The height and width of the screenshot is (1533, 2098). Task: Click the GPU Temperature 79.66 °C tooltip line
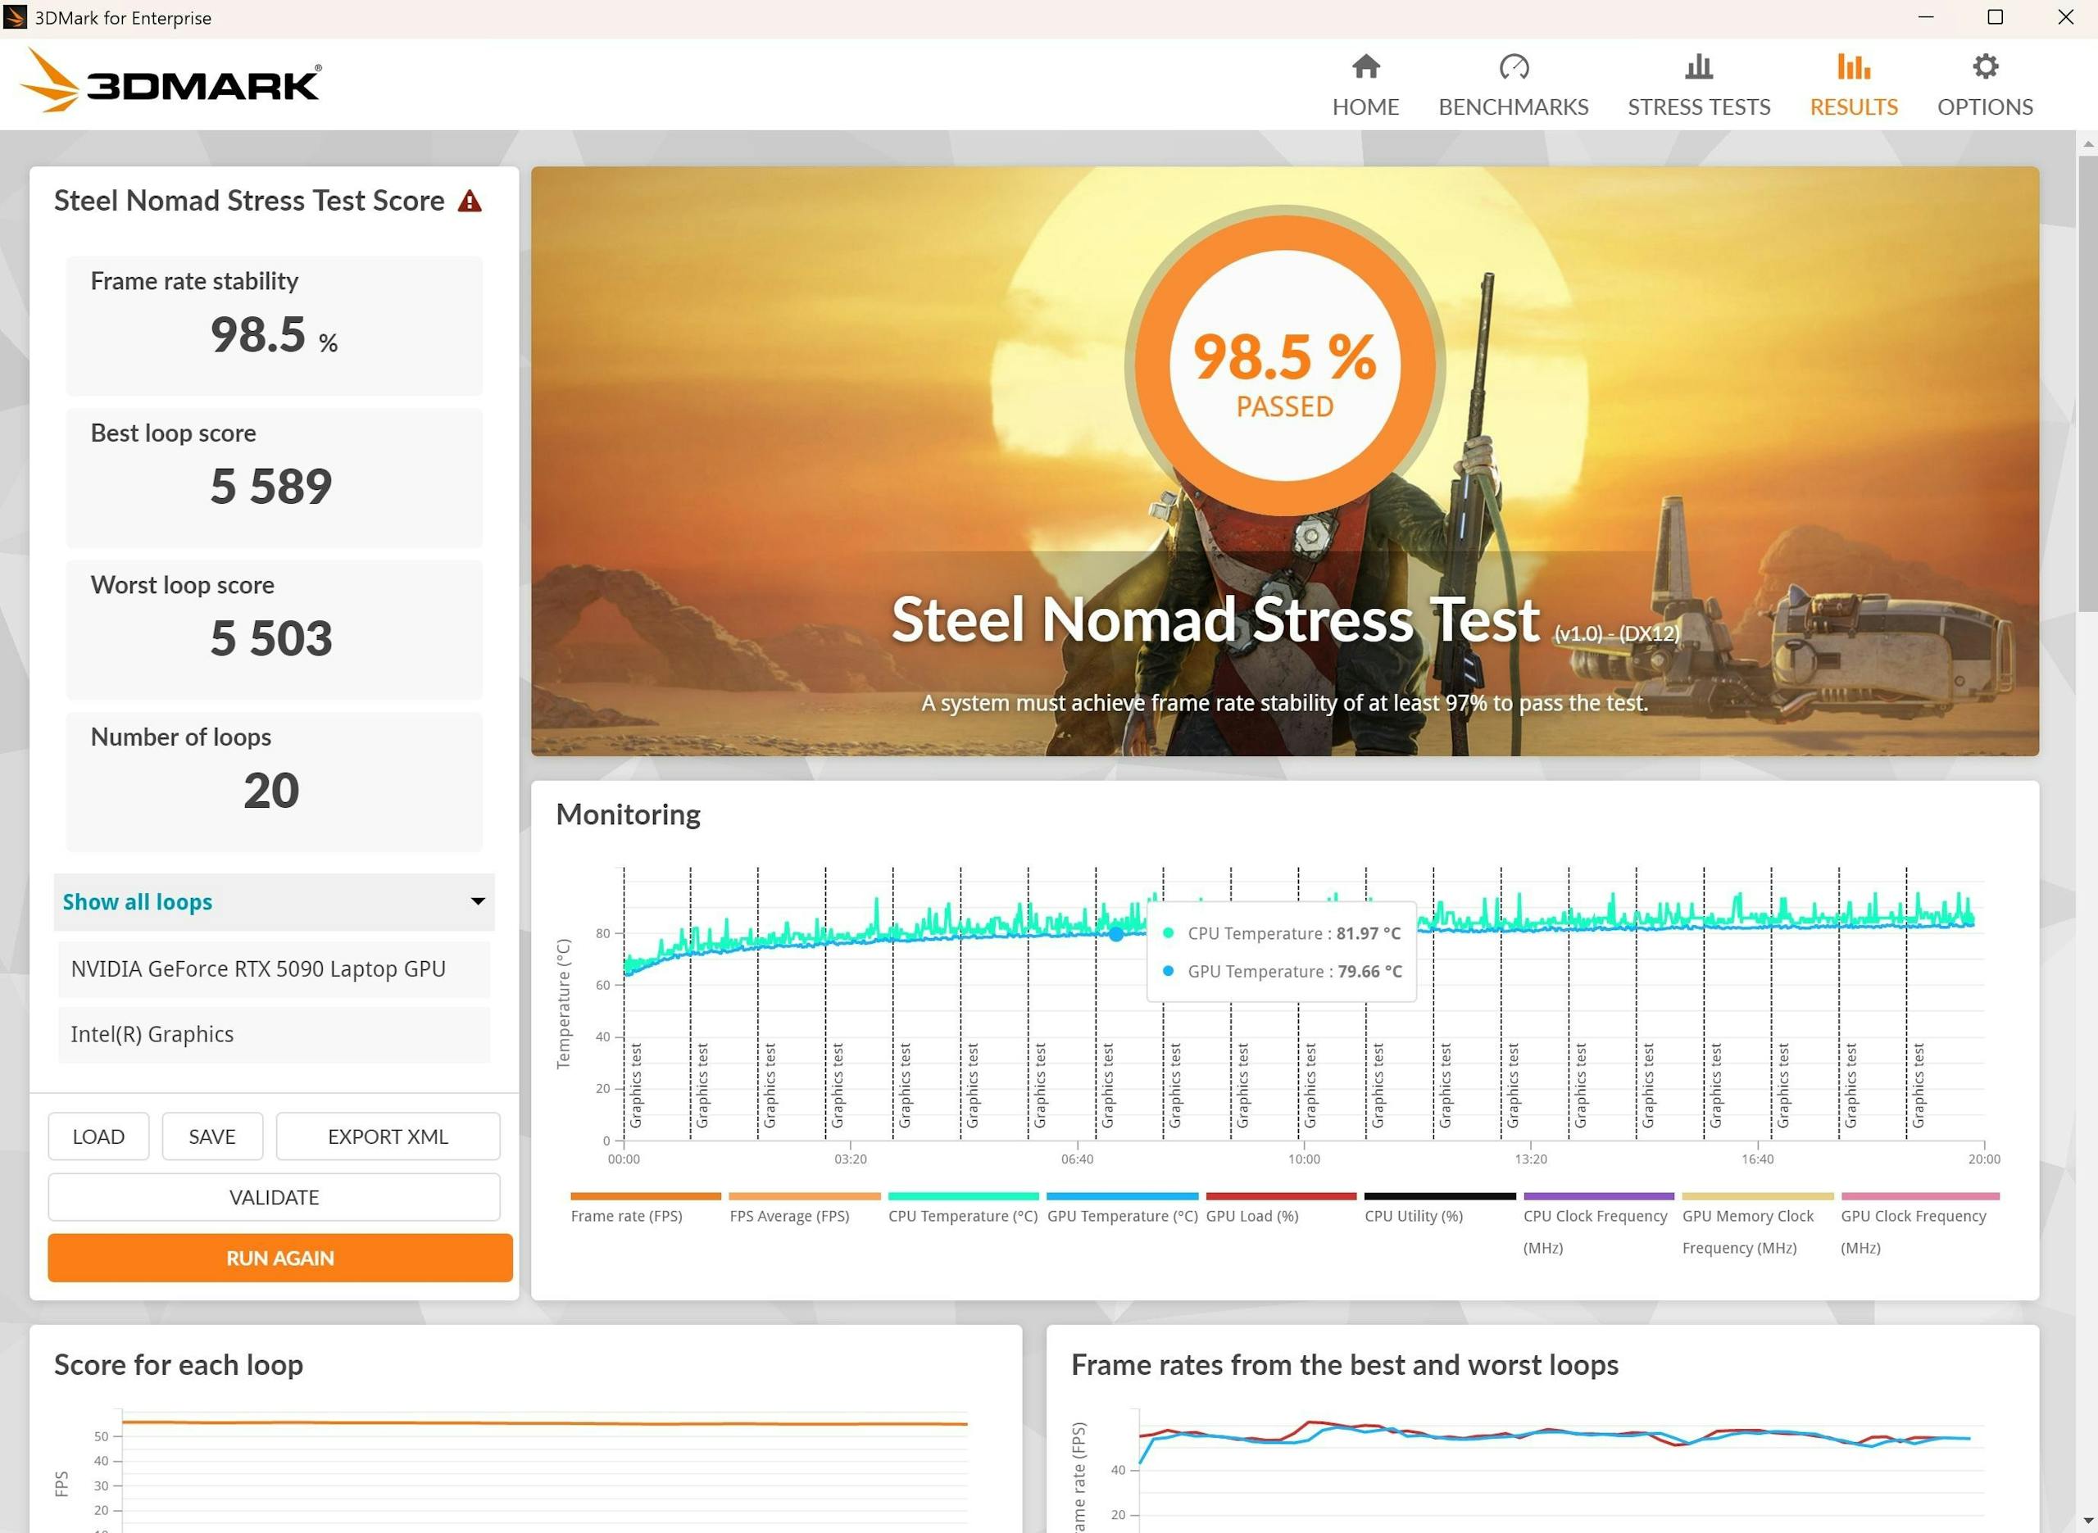pos(1283,972)
